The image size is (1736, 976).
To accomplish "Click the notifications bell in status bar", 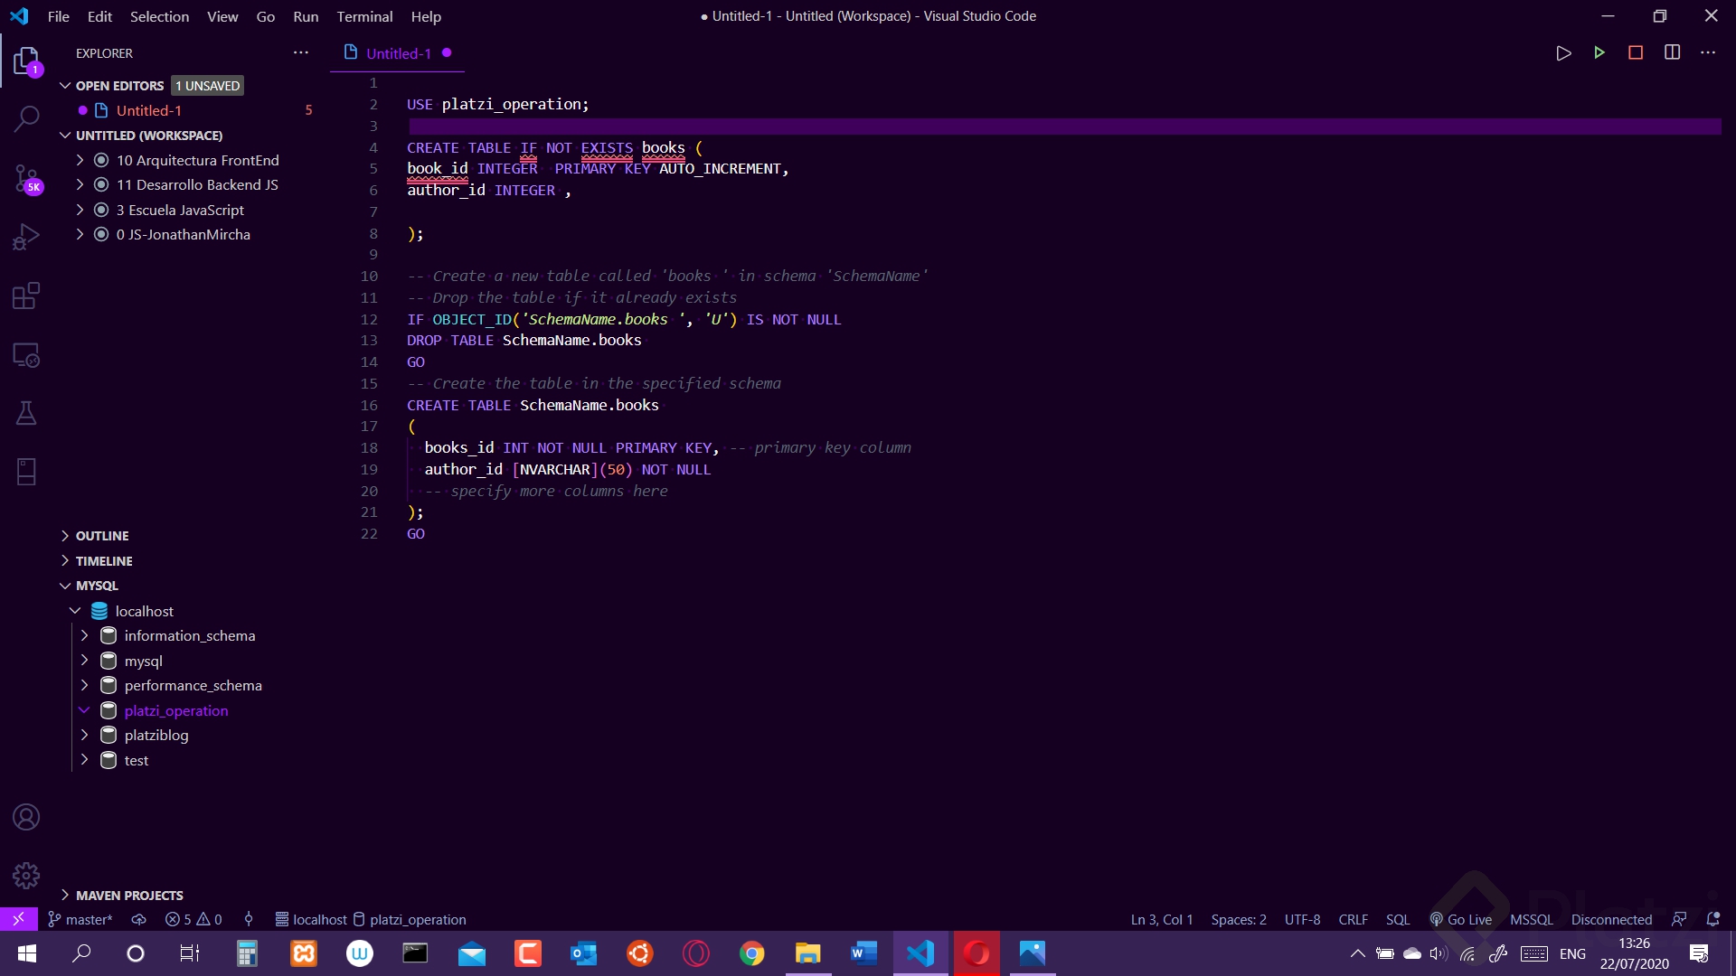I will pyautogui.click(x=1712, y=919).
